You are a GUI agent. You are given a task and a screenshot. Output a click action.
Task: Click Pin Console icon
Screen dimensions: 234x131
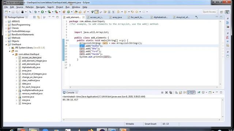click(199, 92)
